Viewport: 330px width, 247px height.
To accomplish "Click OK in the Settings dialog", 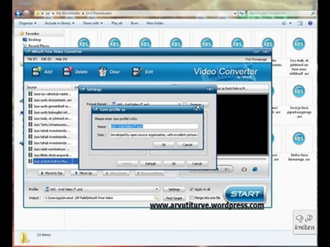I will click(x=174, y=163).
